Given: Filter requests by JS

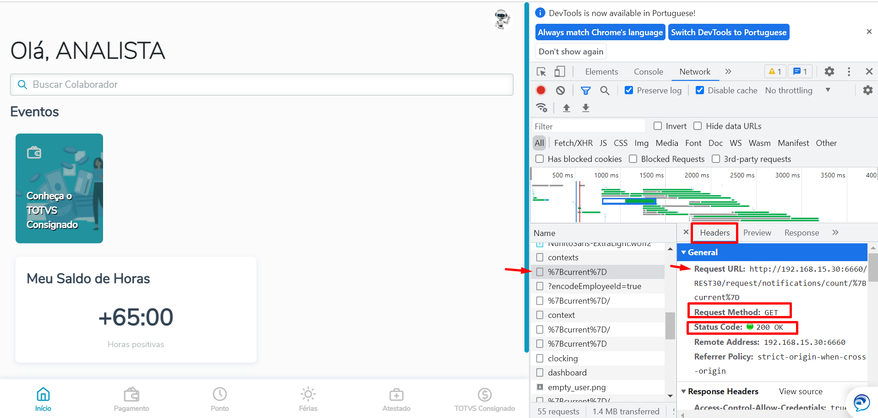Looking at the screenshot, I should pyautogui.click(x=603, y=143).
